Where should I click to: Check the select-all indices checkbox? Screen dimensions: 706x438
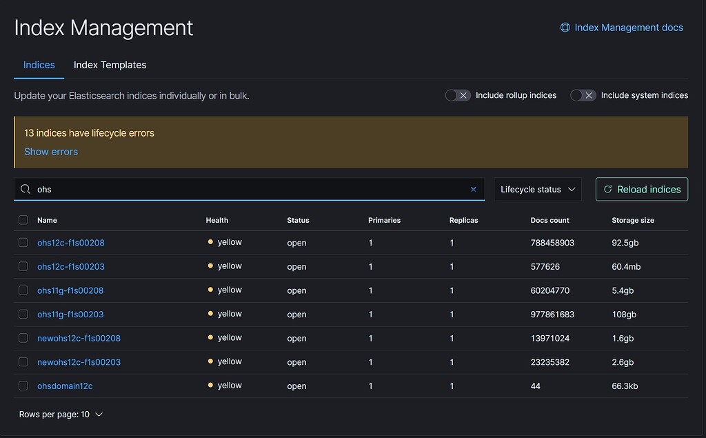(23, 219)
